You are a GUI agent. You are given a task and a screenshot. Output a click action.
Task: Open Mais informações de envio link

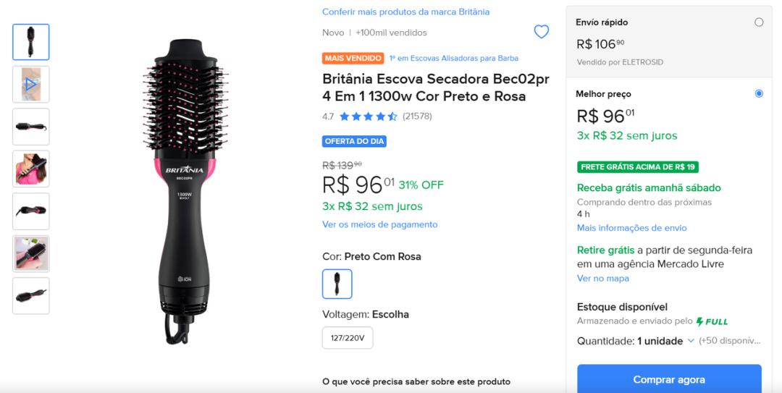pos(631,228)
